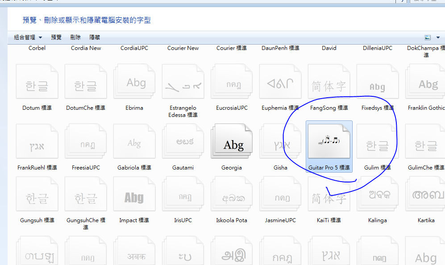The height and width of the screenshot is (265, 445).
Task: Choose the Impact font icon
Action: coord(134,194)
